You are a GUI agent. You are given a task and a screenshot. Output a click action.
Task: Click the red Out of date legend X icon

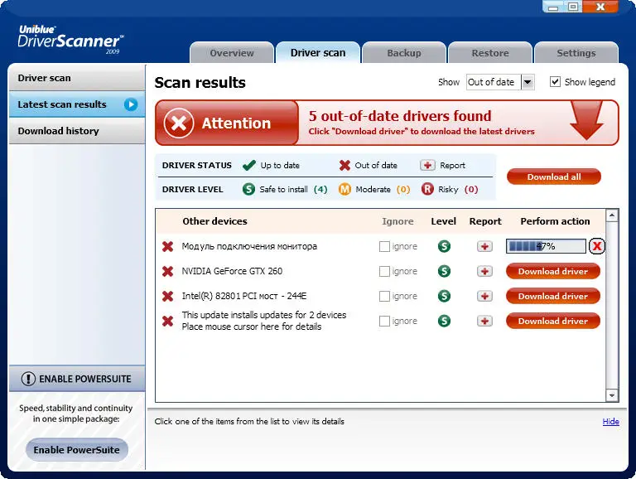344,165
